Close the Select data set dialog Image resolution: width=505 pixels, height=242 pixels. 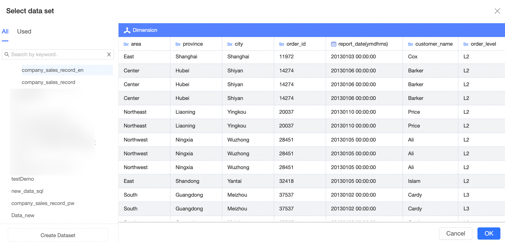(497, 11)
